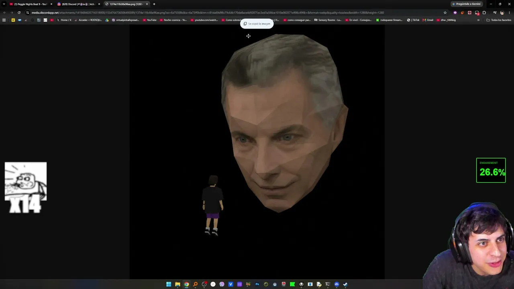Expand the hidden bookmarks overflow chevron
514x289 pixels.
click(x=478, y=20)
